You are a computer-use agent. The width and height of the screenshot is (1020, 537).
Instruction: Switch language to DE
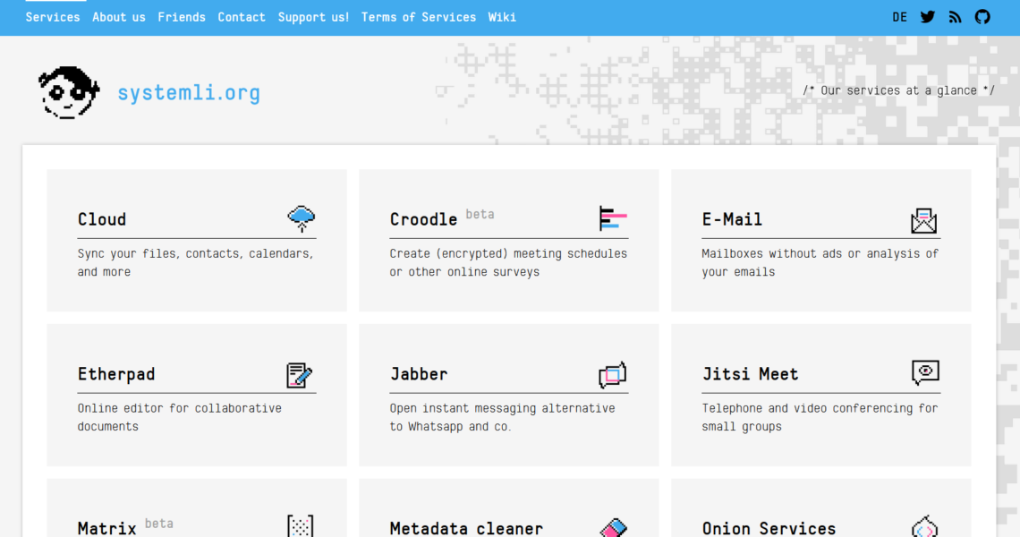click(899, 17)
